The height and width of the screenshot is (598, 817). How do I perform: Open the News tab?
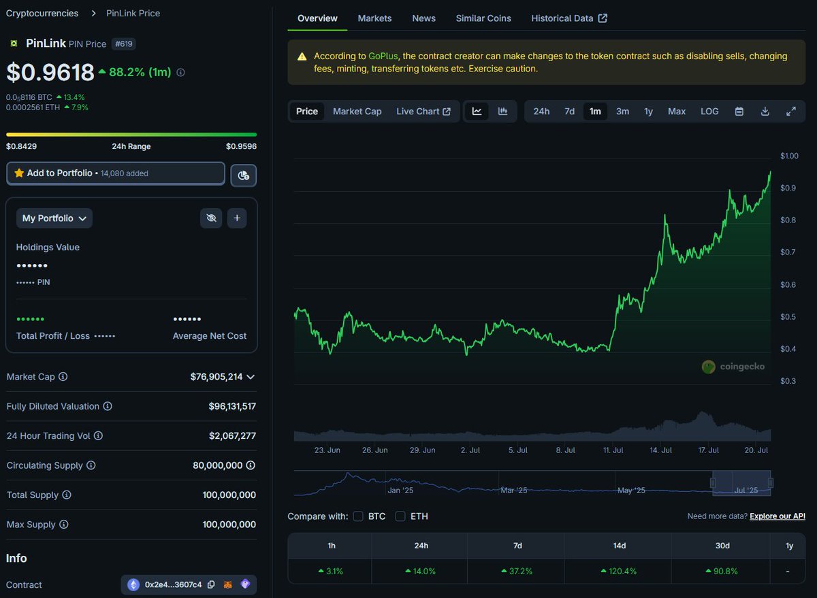click(423, 18)
